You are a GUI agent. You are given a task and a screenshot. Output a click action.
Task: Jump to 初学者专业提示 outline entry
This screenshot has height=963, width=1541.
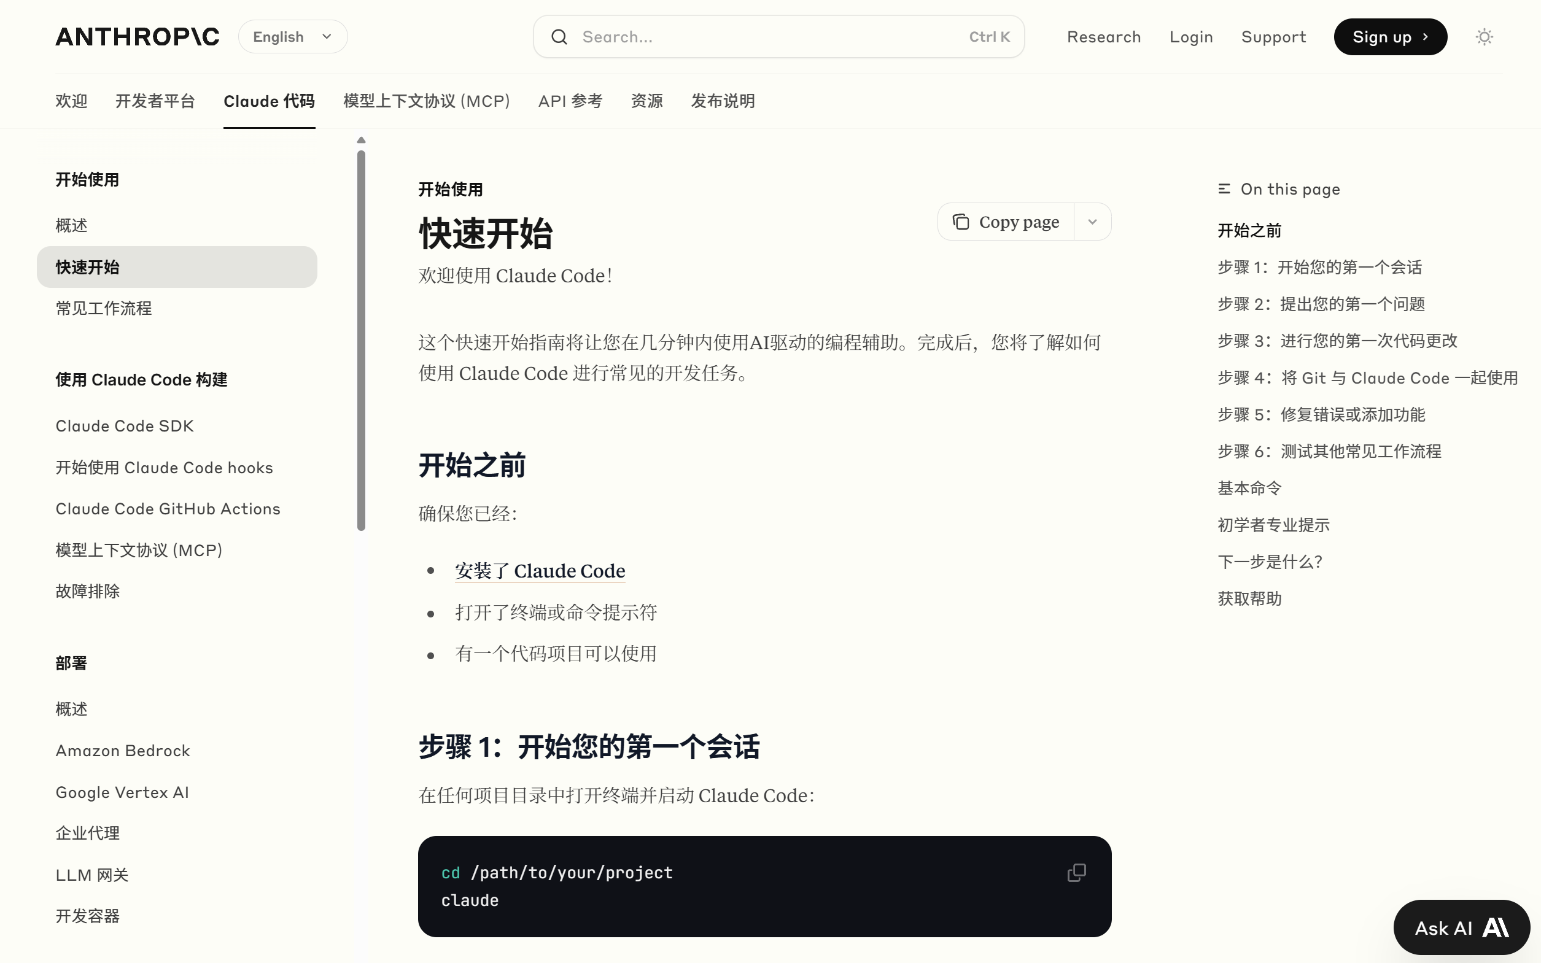click(1273, 525)
